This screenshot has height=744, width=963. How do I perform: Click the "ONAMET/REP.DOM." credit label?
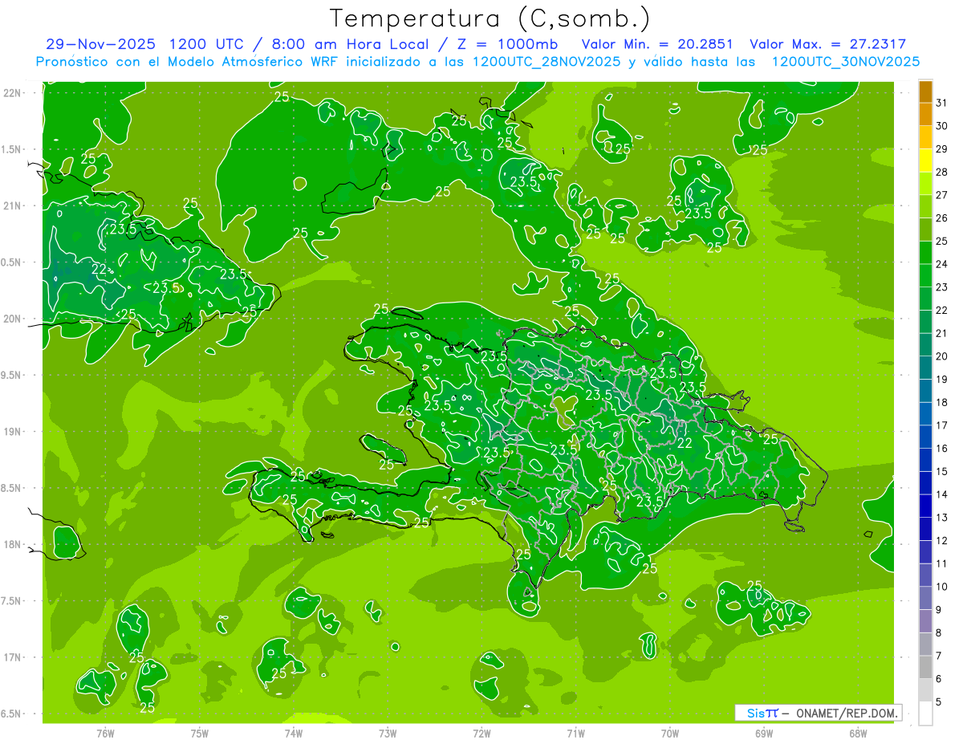(x=847, y=713)
